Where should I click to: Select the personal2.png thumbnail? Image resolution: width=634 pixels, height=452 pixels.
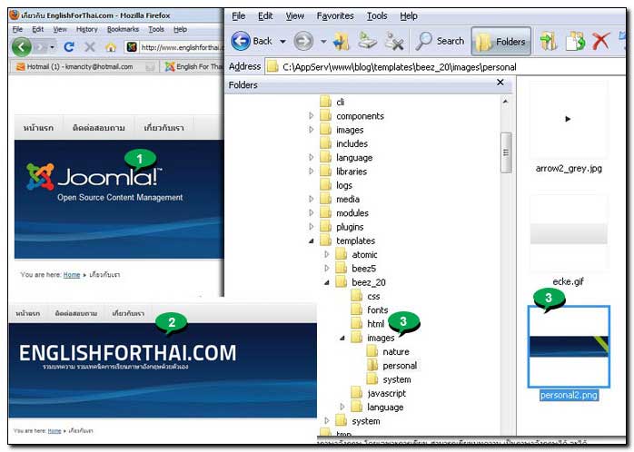569,347
